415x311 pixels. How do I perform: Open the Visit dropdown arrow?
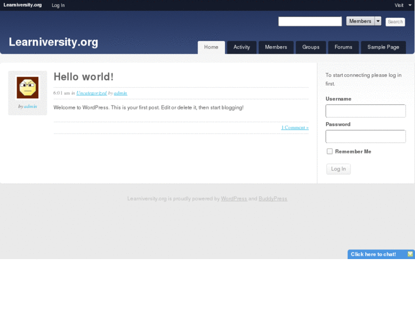click(410, 5)
